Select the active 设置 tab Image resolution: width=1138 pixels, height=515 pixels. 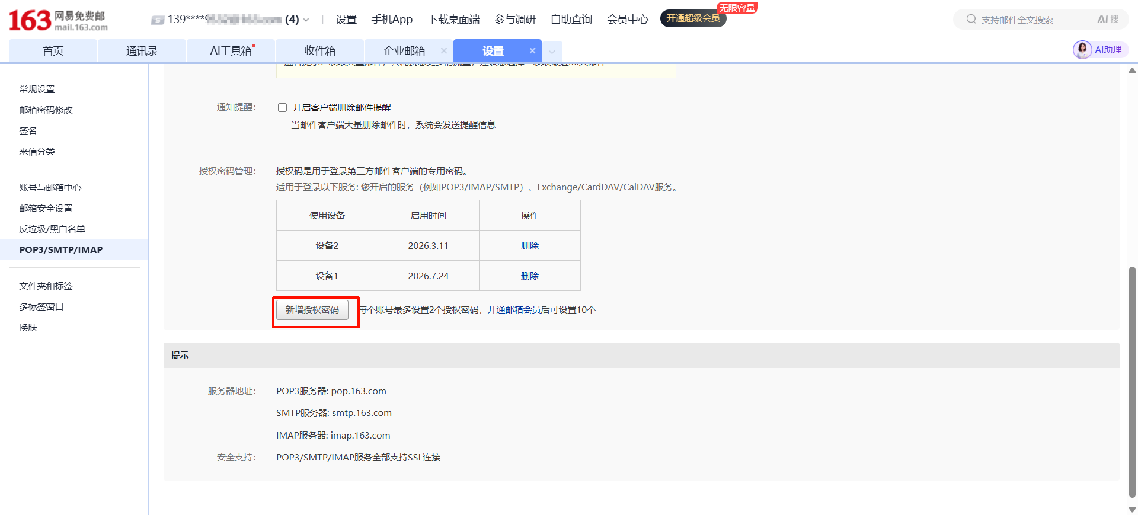493,51
